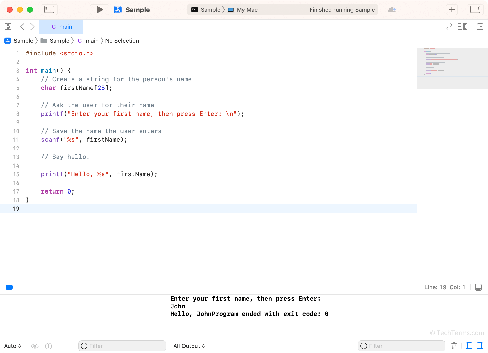Open main file breadcrumb
Image resolution: width=488 pixels, height=353 pixels.
(92, 41)
